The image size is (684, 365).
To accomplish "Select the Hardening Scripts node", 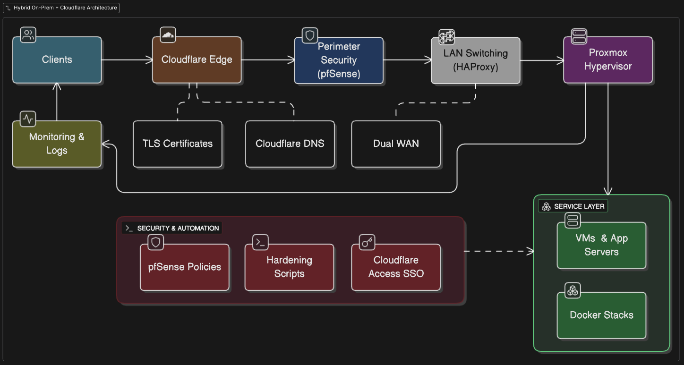I will pyautogui.click(x=289, y=267).
